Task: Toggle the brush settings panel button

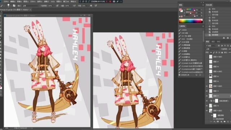Action: click(14, 6)
